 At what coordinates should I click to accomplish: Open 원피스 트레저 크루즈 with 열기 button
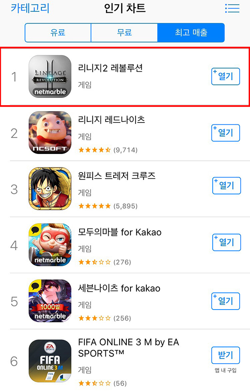click(226, 185)
